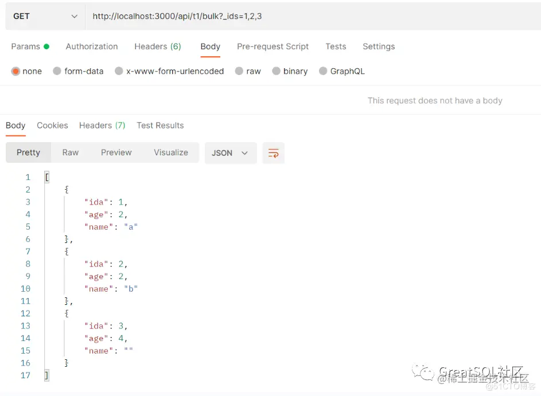
Task: Click line number 10 in gutter
Action: [26, 289]
